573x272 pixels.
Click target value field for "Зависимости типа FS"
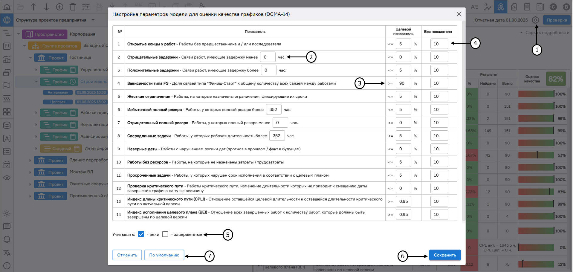pos(403,83)
